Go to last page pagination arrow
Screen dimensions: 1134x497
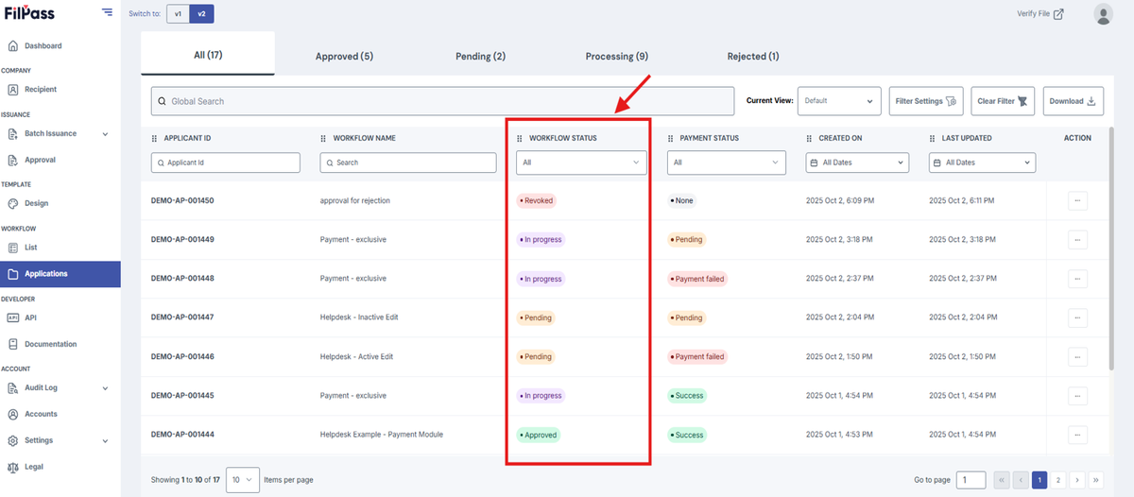point(1096,480)
